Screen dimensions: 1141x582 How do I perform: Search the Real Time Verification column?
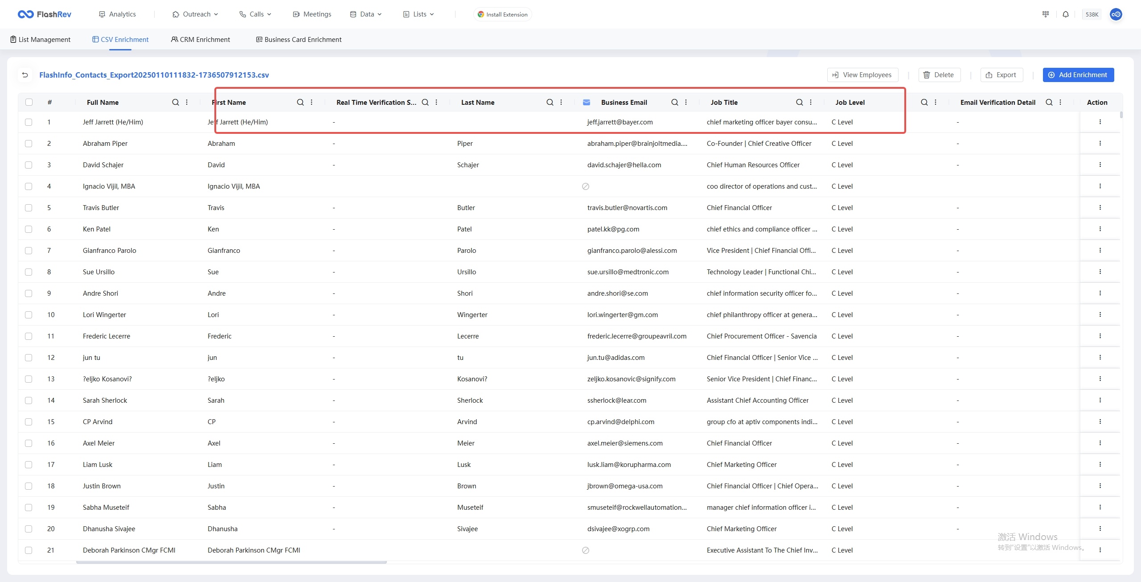[425, 102]
